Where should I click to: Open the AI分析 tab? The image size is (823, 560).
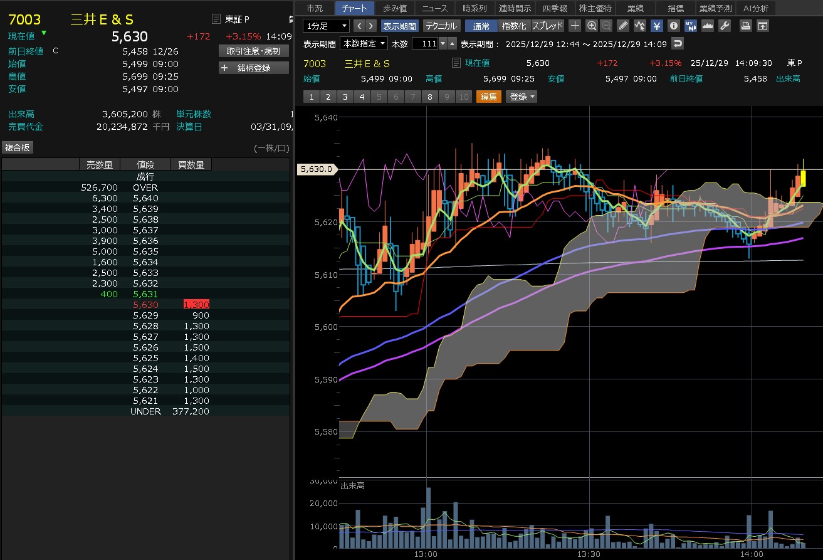pyautogui.click(x=756, y=8)
